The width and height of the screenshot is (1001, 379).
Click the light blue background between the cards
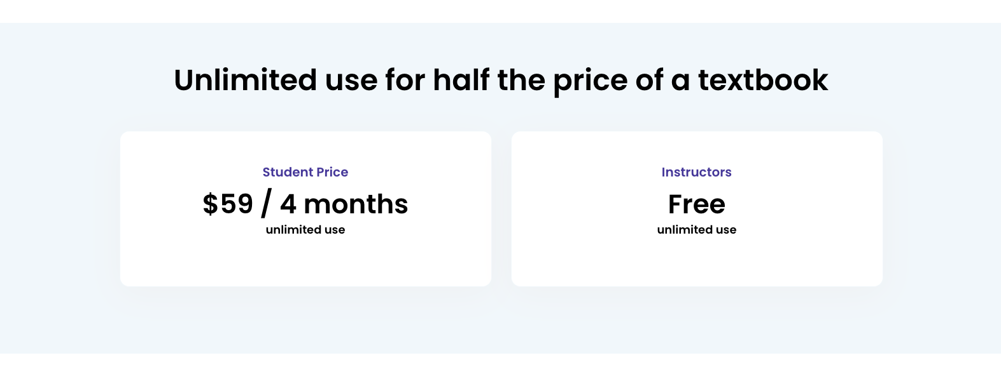pos(501,209)
